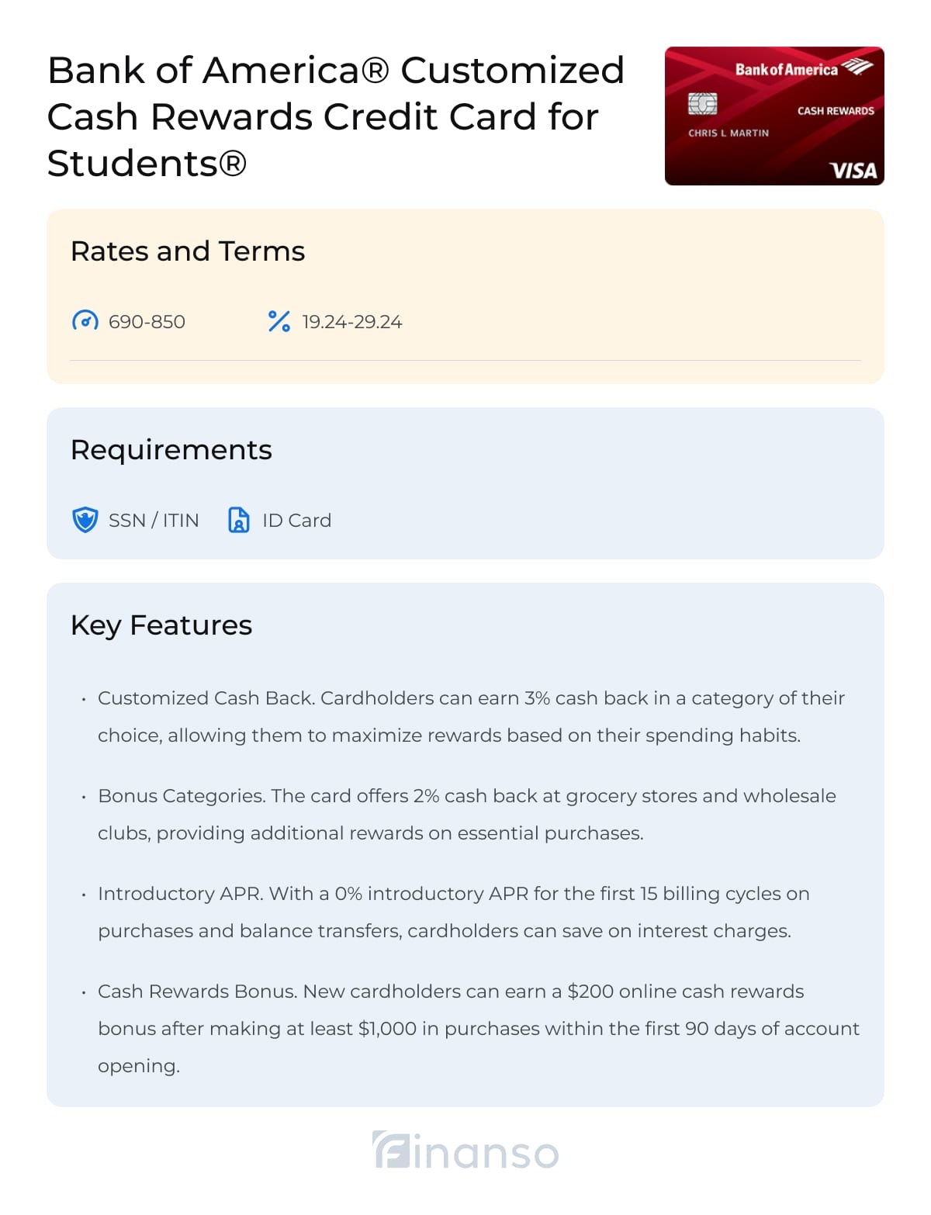Screen dimensions: 931x1215
Task: Click the VISA logo on card
Action: click(x=853, y=171)
